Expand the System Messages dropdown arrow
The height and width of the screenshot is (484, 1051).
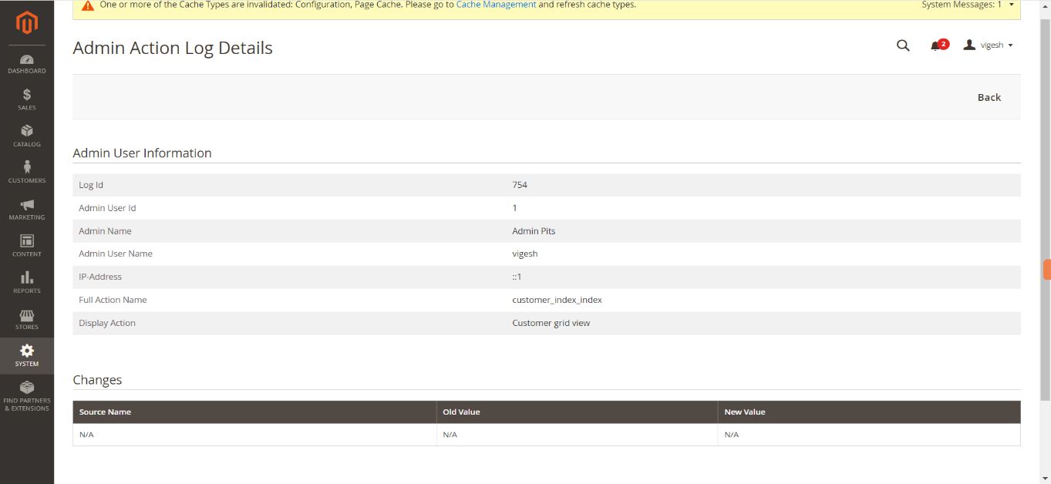[1011, 5]
